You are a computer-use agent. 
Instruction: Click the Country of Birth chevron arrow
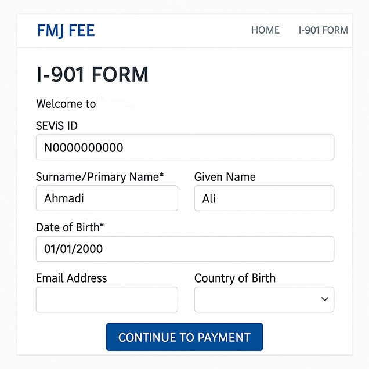(x=324, y=299)
